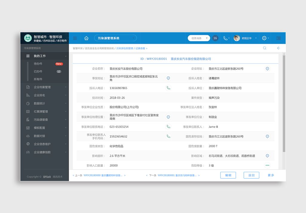Open the phone icon in top bar
Screen dimensions: 306x213
(x=225, y=38)
